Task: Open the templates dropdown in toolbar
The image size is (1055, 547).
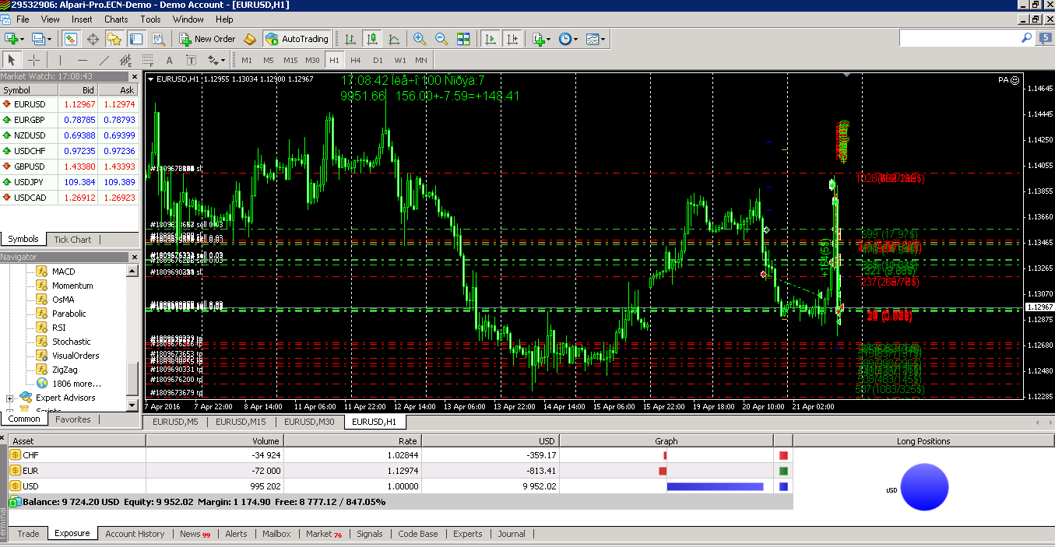Action: click(x=596, y=39)
